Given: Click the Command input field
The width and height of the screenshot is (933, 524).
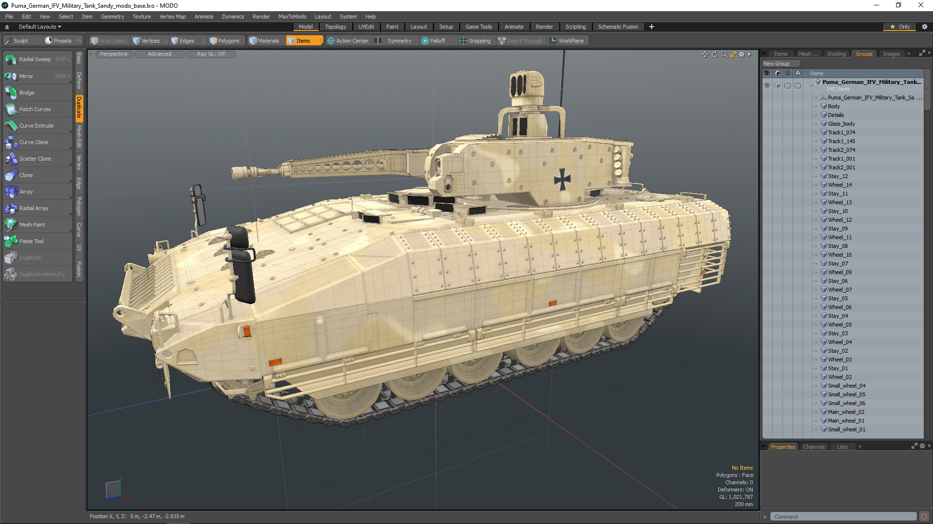Looking at the screenshot, I should point(844,517).
